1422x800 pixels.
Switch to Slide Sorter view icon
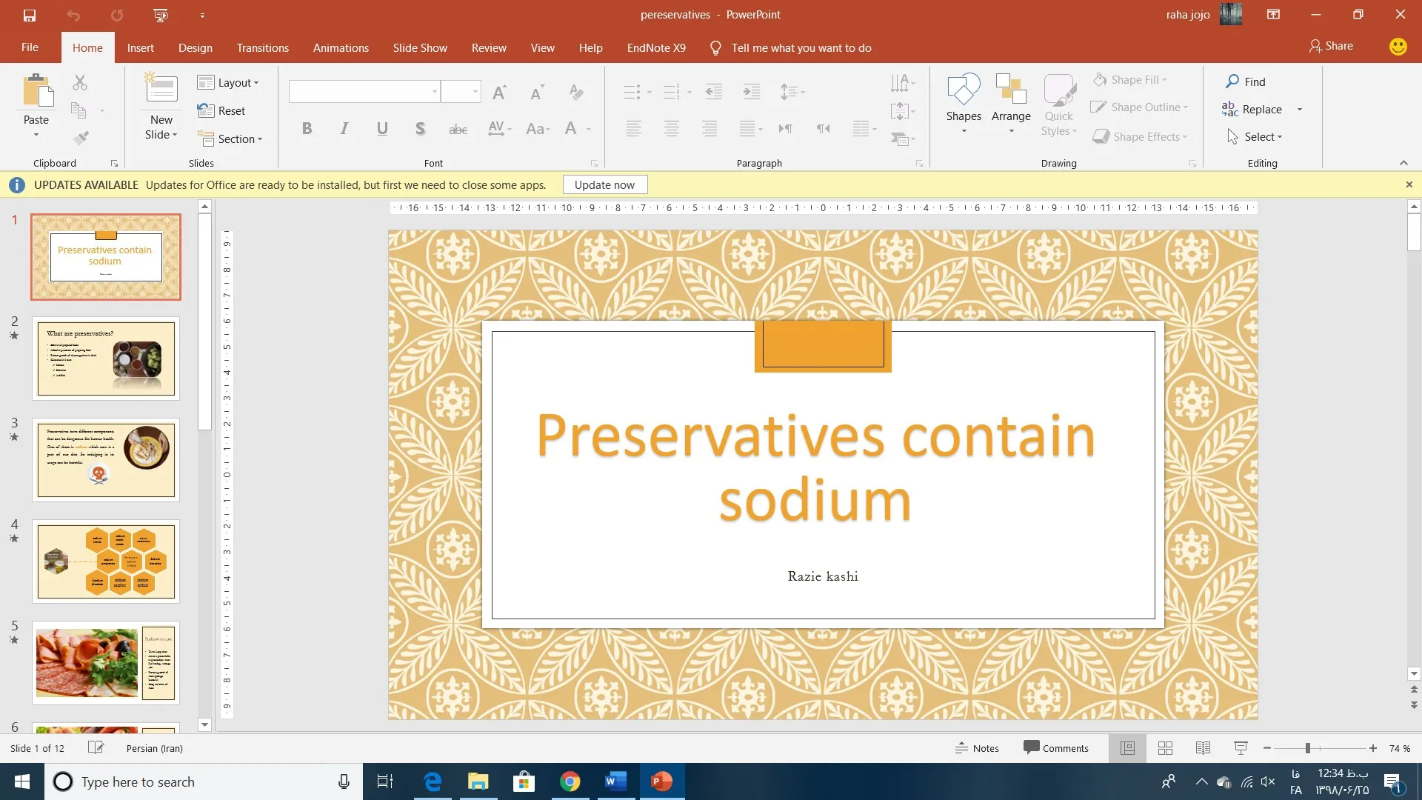[x=1165, y=748]
